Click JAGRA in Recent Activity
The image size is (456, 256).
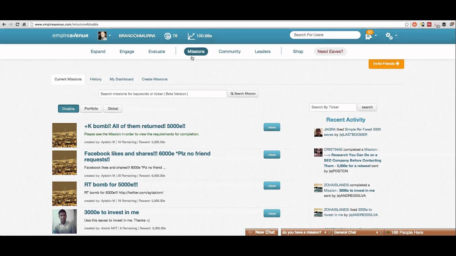pyautogui.click(x=330, y=129)
